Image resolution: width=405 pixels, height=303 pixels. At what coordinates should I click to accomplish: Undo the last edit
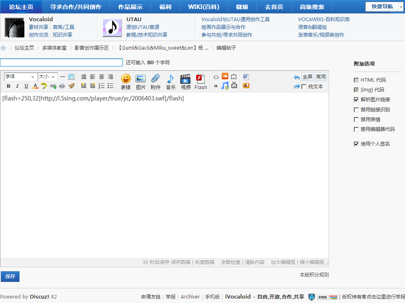pos(297,77)
